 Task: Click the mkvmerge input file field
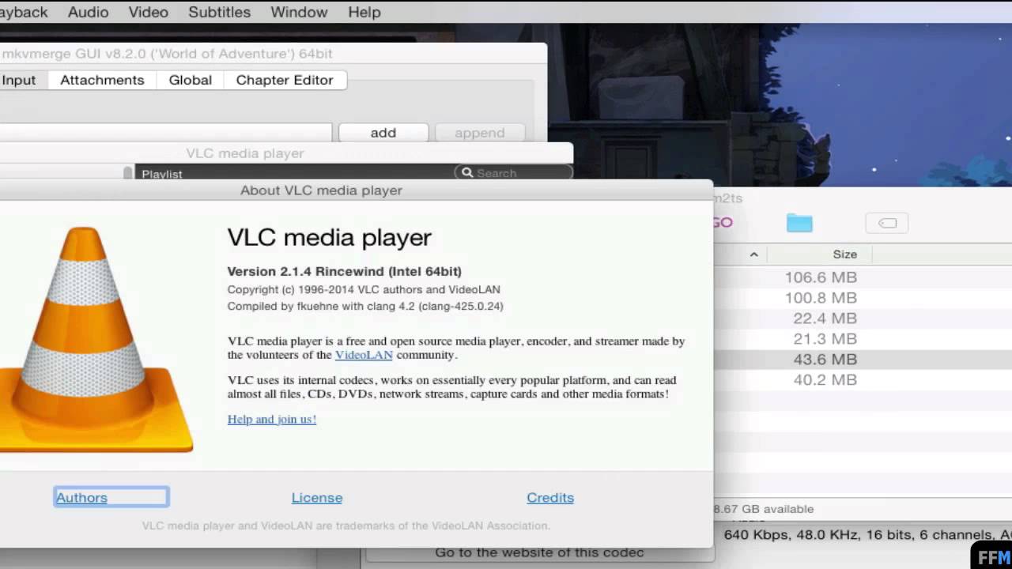[x=166, y=133]
